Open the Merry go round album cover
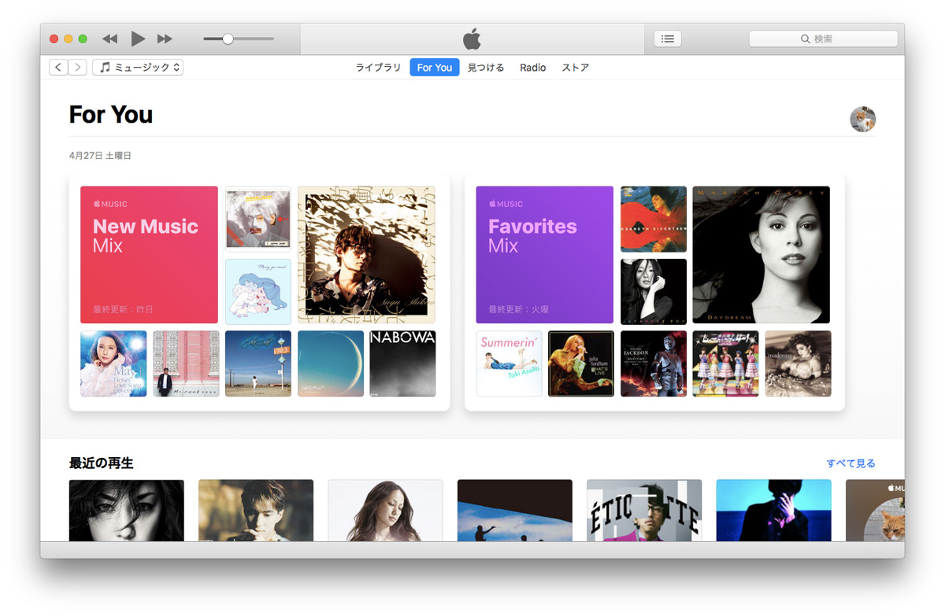Viewport: 945px width, 616px height. [x=258, y=291]
